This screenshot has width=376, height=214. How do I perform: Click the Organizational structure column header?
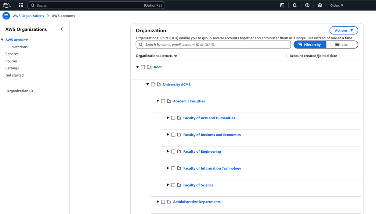pyautogui.click(x=156, y=56)
